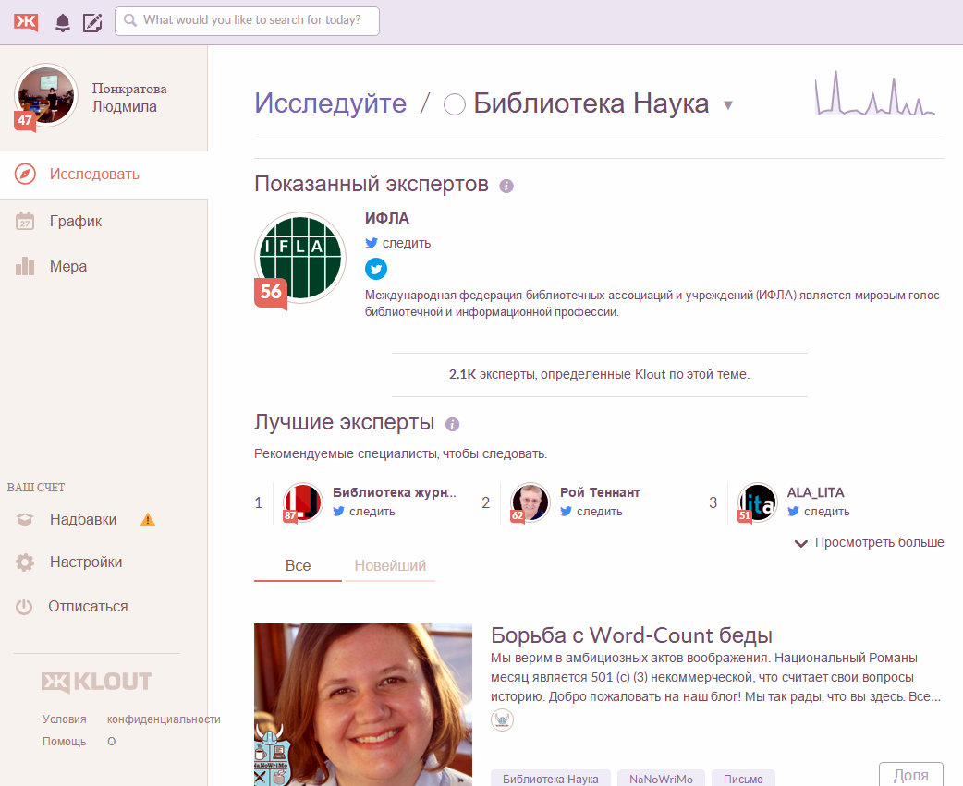Image resolution: width=963 pixels, height=786 pixels.
Task: Click the bar chart icon beside Мера
Action: tap(25, 266)
